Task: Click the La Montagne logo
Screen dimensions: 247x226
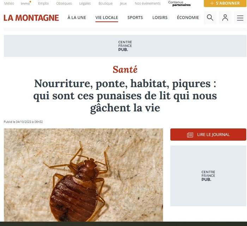Action: pyautogui.click(x=31, y=18)
